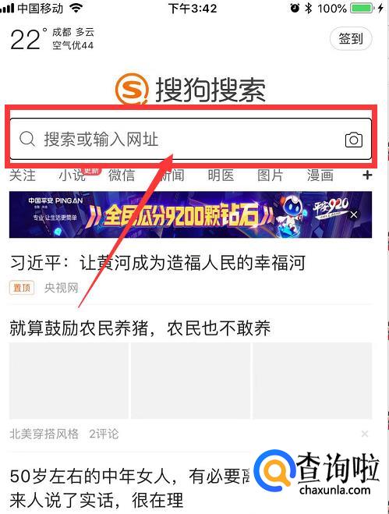Dismiss the 北美穿搭风格 article with X
Screen dimensions: 389x514
tap(365, 434)
